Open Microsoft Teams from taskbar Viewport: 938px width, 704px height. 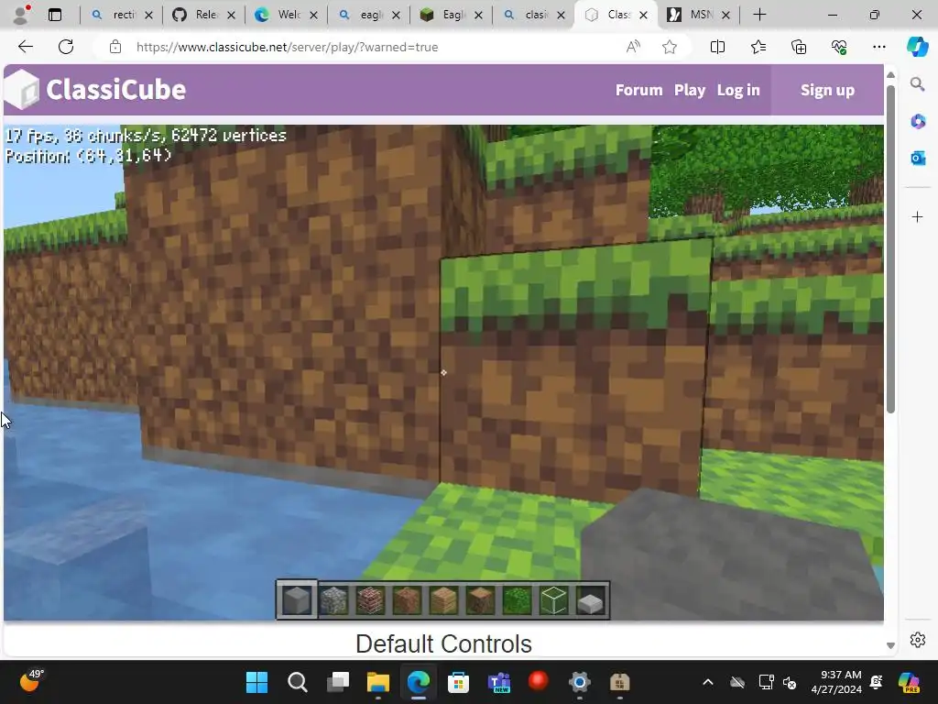(x=499, y=682)
